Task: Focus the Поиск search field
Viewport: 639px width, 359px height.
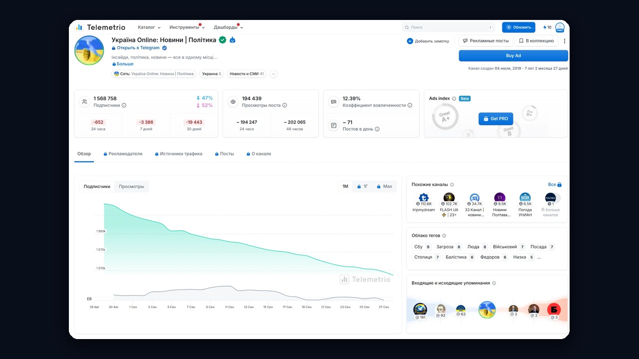Action: pyautogui.click(x=448, y=27)
